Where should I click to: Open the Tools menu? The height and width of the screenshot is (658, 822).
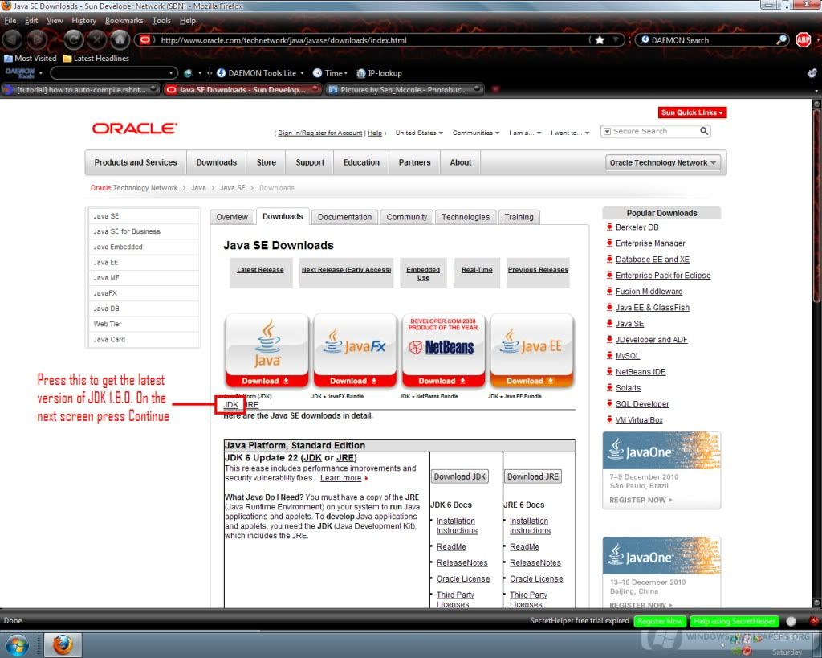click(161, 20)
